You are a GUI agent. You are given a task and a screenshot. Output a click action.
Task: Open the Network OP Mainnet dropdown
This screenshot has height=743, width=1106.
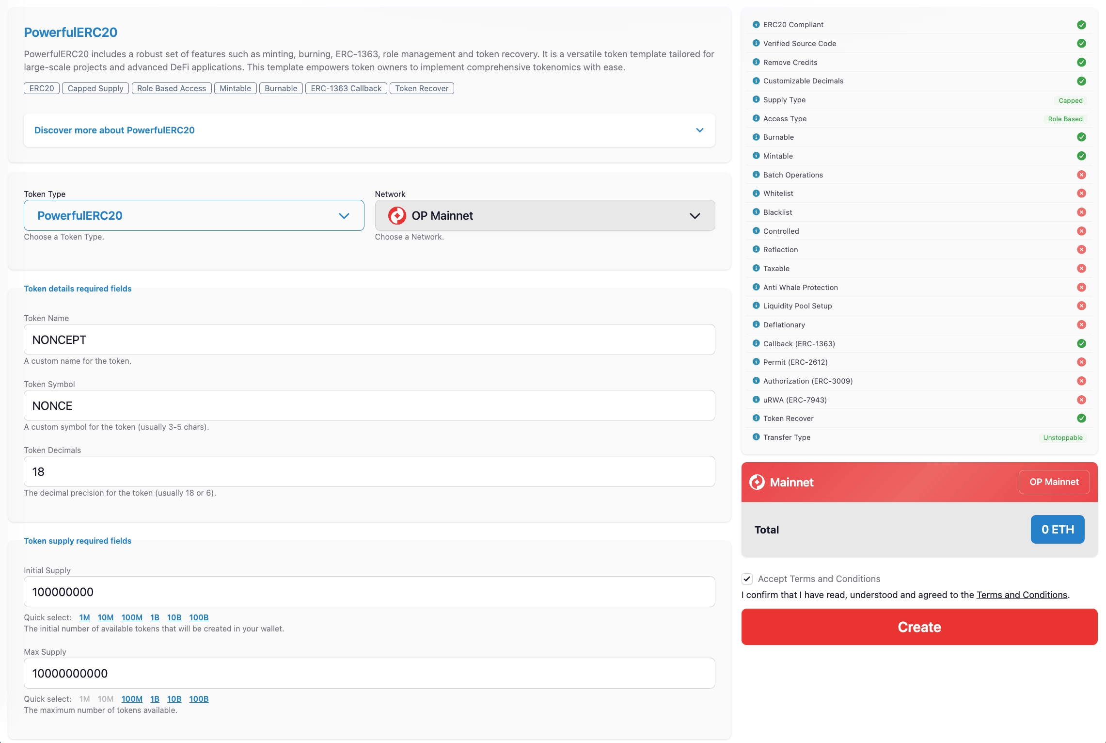click(x=545, y=215)
